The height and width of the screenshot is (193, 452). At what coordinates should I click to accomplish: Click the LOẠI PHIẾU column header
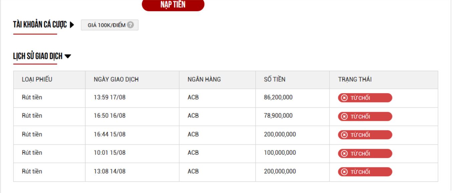pyautogui.click(x=37, y=80)
